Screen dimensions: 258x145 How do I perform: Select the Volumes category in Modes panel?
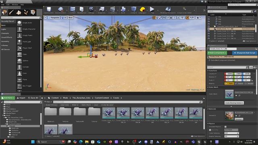point(4,46)
